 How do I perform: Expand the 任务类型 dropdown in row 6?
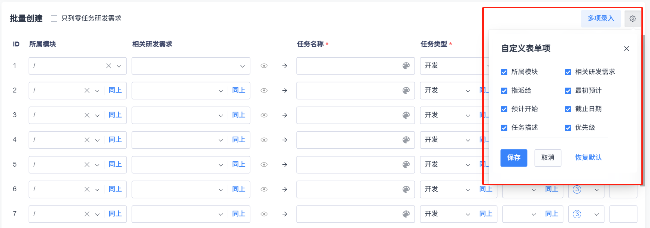click(468, 190)
